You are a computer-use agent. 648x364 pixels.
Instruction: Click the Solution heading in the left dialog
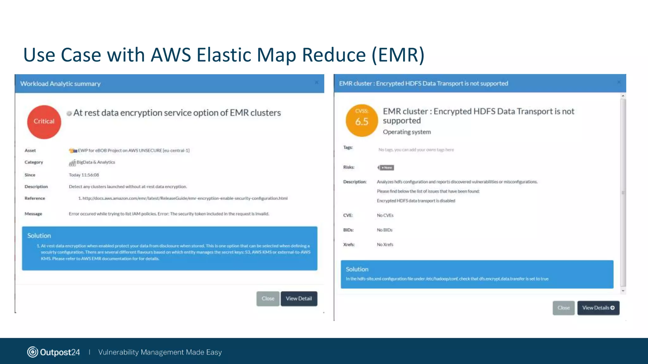coord(39,236)
